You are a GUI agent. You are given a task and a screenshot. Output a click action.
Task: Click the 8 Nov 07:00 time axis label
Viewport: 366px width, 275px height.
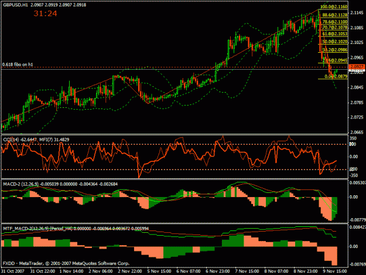[x=276, y=271]
